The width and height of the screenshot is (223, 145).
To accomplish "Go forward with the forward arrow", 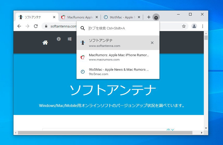I will coord(27,26).
